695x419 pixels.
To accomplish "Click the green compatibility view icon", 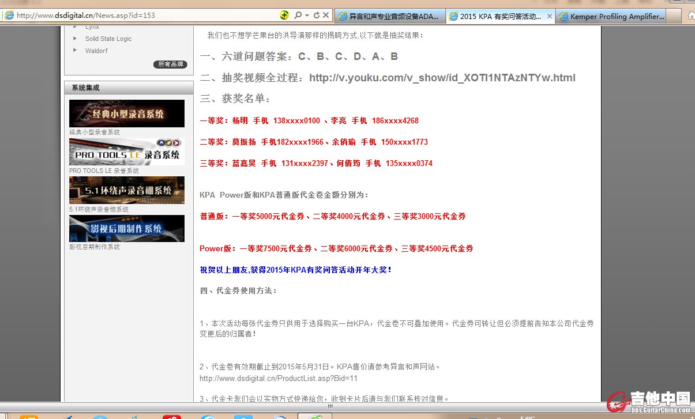I will click(x=284, y=16).
